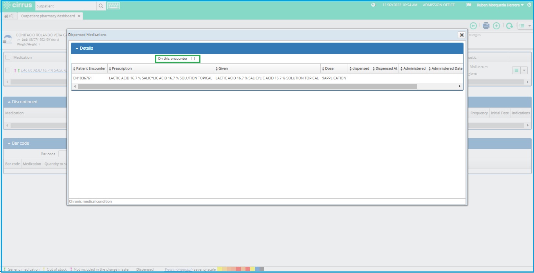Go to the home tab
Screen dimensions: 534x273
[8, 16]
